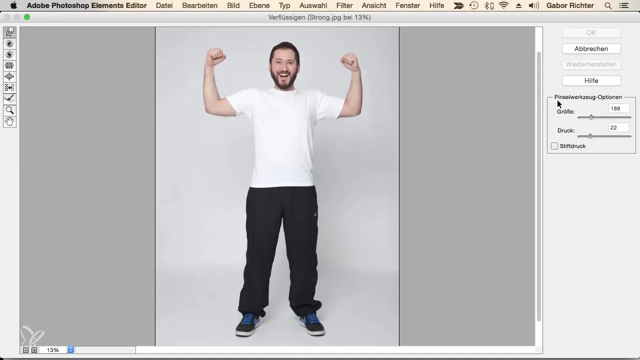Screen dimensions: 640x360
Task: Click the Time Machine clock icon
Action: point(474,5)
